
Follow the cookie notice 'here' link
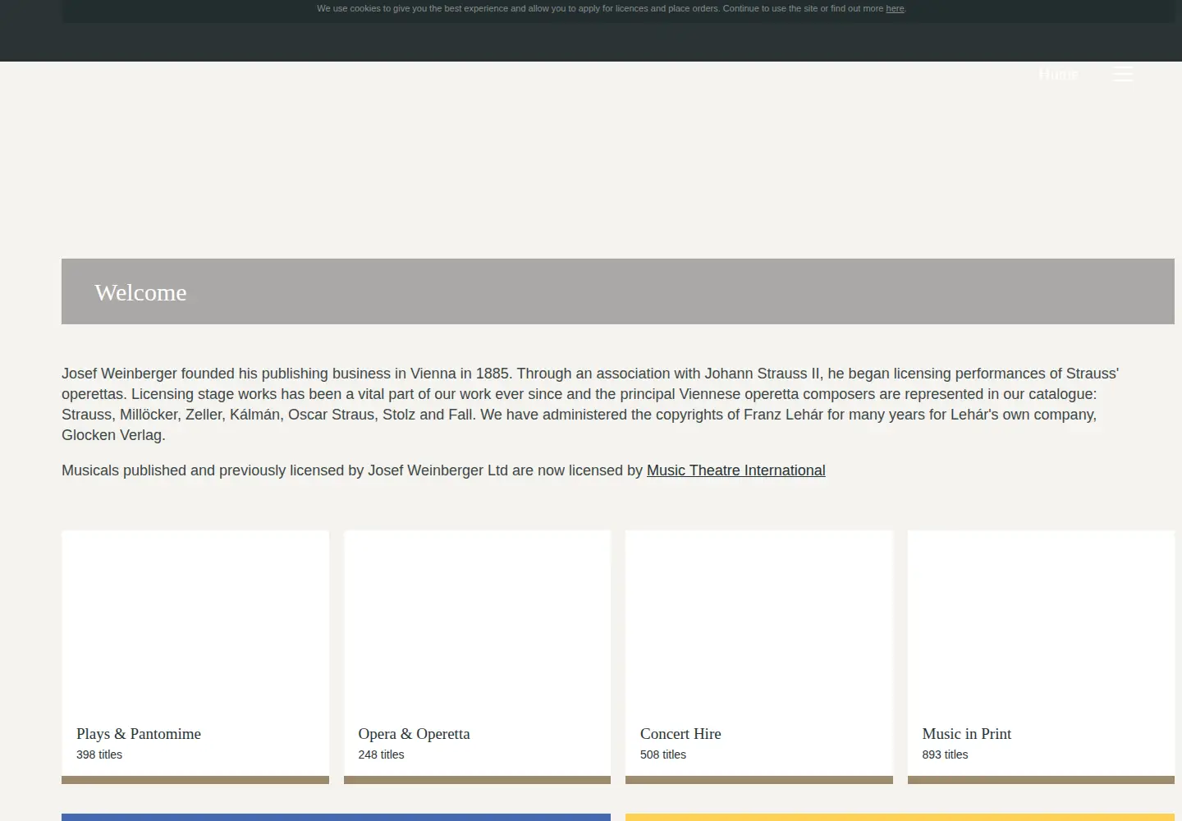[895, 8]
